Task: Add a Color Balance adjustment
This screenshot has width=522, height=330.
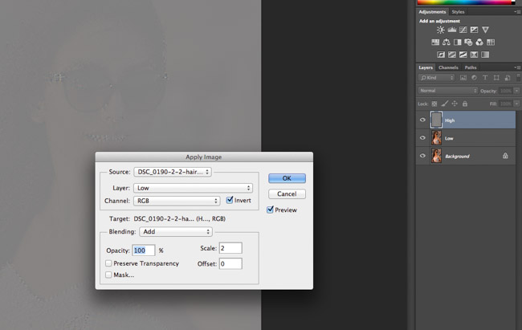Action: pos(447,43)
